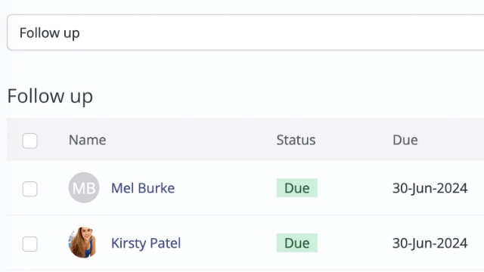Check the box beside Mel Burke
This screenshot has width=484, height=272.
point(30,189)
